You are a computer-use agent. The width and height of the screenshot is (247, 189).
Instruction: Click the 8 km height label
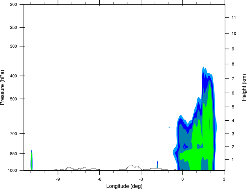(x=233, y=64)
